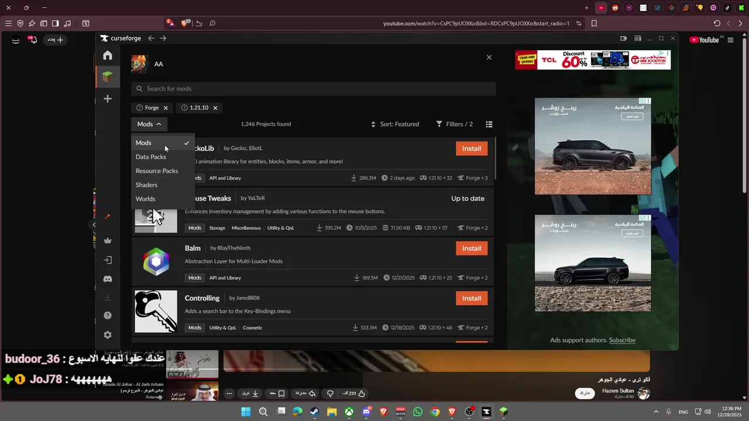Switch to the Reddit browser tab
The height and width of the screenshot is (421, 749).
[615, 8]
